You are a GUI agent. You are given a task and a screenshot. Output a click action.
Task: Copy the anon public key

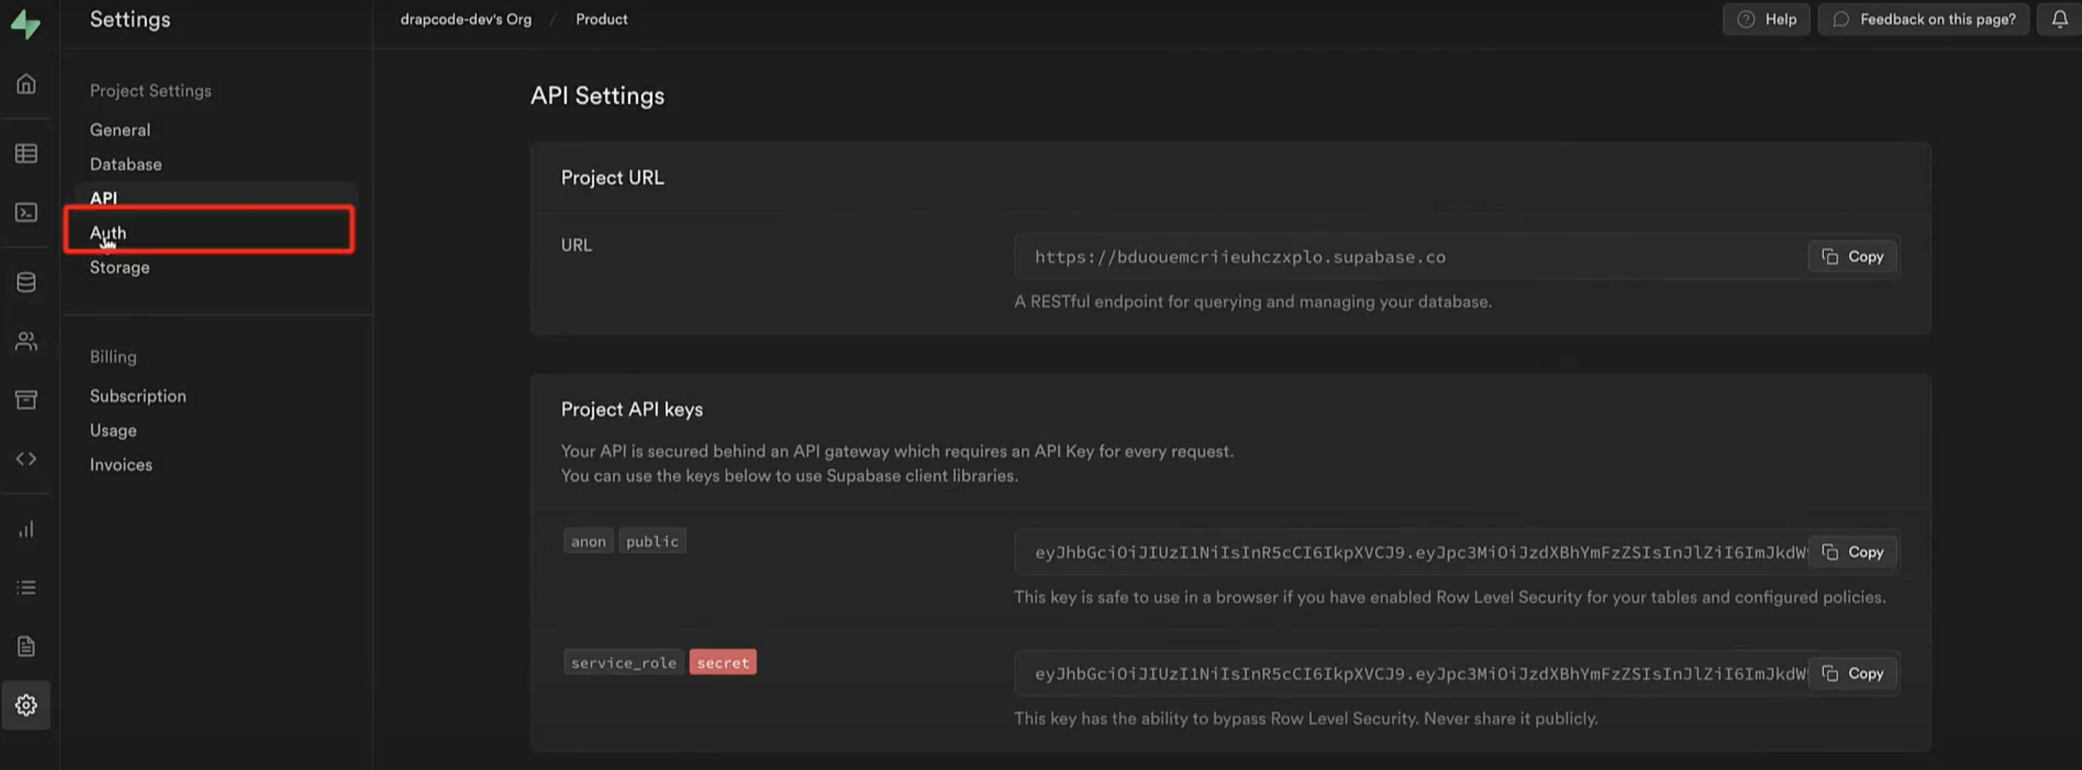1853,552
